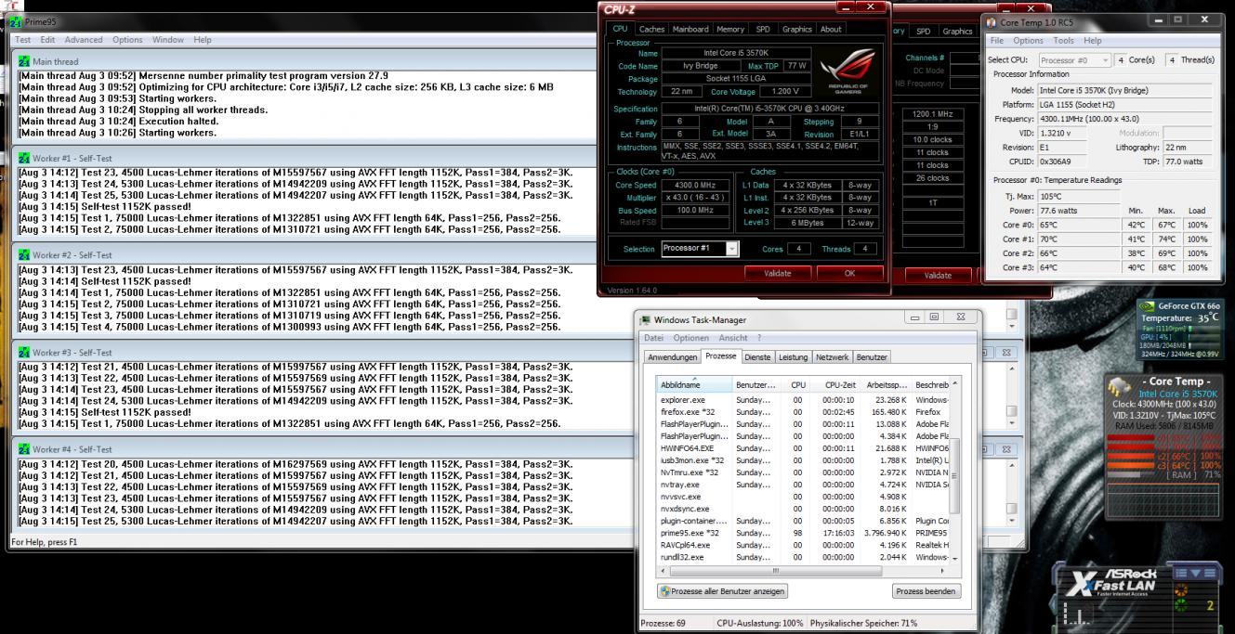Click the shield icon on Prozesse aller Benutzer
This screenshot has width=1235, height=634.
pyautogui.click(x=665, y=591)
